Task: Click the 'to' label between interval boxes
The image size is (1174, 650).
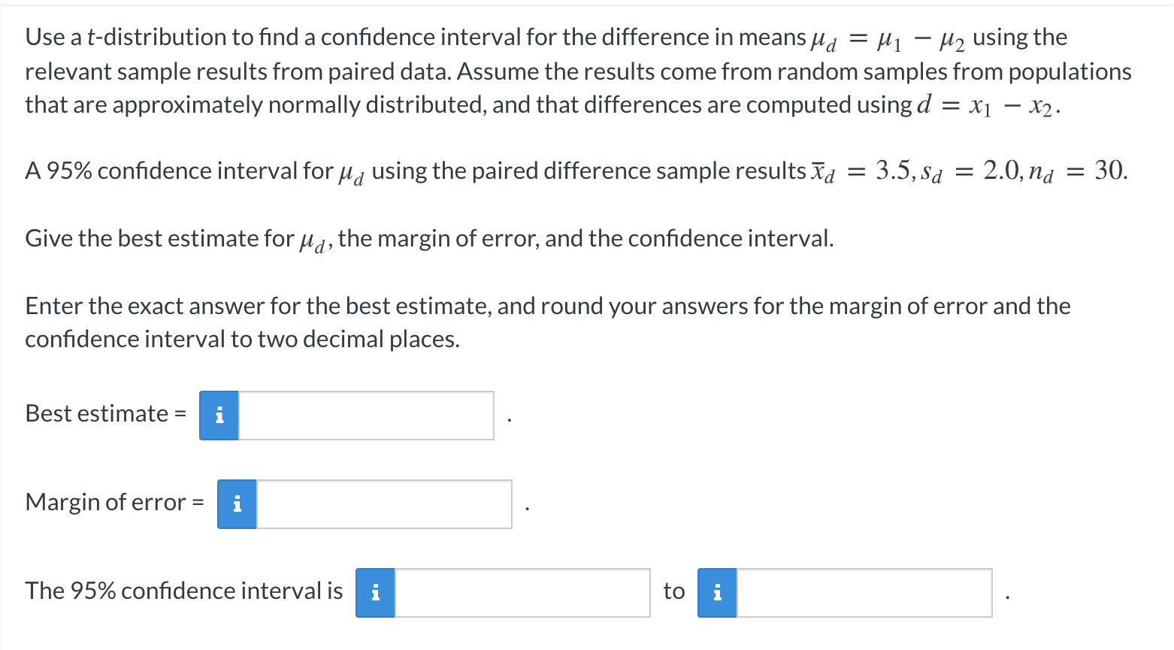Action: tap(673, 591)
